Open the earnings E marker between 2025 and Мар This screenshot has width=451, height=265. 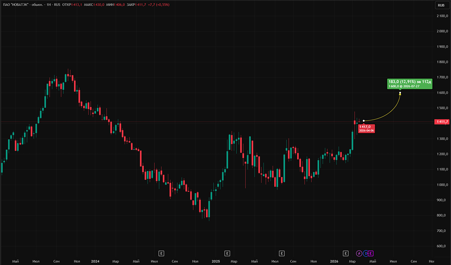(227, 253)
